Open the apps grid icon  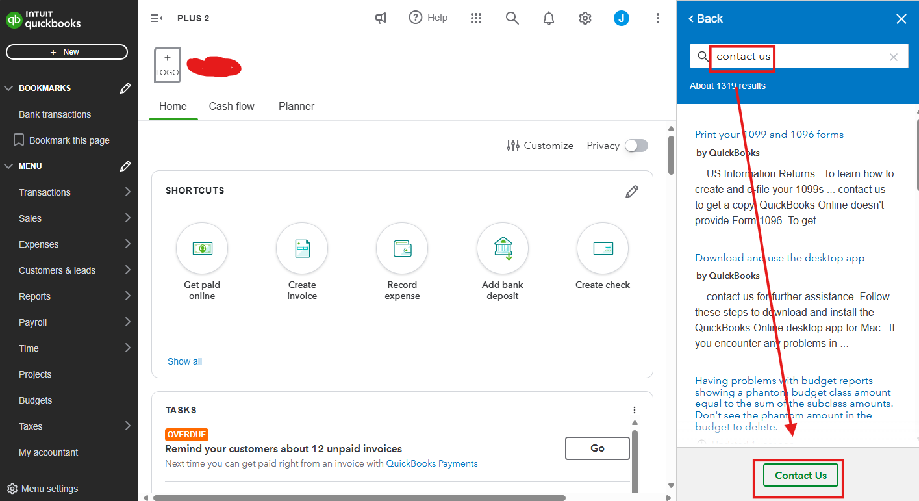[x=476, y=18]
